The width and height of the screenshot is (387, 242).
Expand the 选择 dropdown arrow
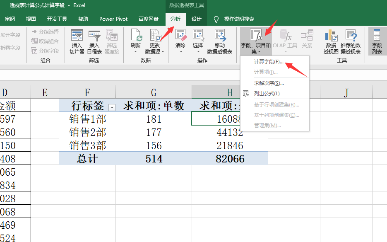[198, 52]
